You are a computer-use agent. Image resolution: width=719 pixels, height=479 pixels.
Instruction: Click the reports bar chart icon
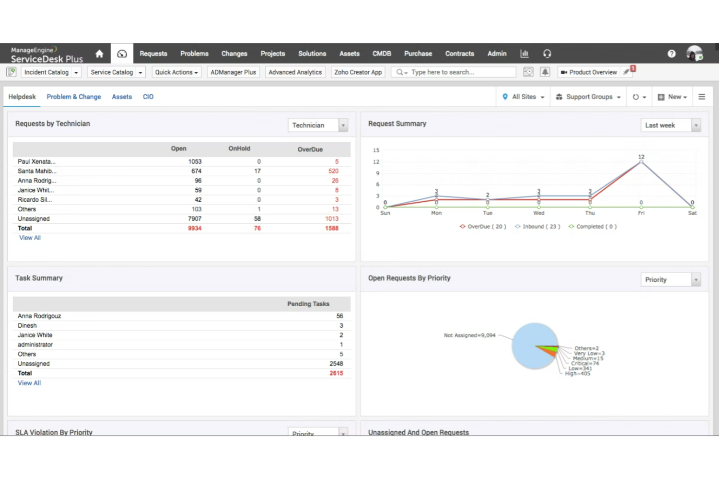[524, 53]
